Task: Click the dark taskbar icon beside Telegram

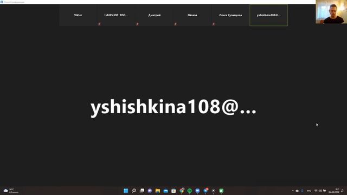Action: (x=213, y=191)
